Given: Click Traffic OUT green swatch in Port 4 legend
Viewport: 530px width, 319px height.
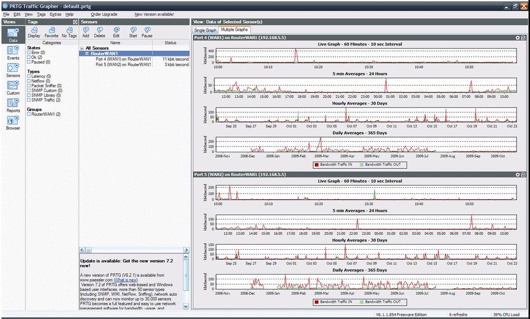Looking at the screenshot, I should [361, 165].
